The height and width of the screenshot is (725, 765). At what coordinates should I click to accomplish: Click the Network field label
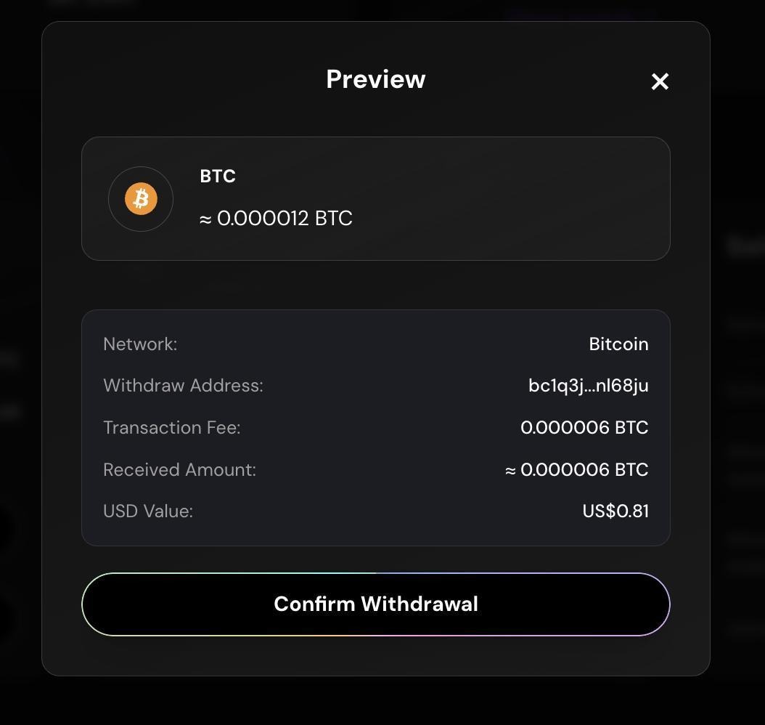coord(140,344)
